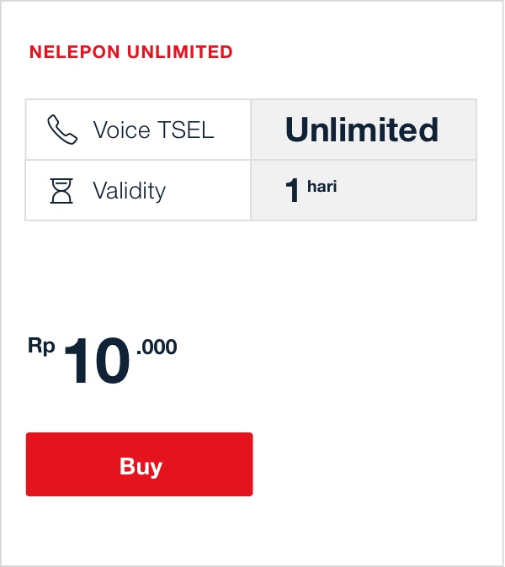Screen dimensions: 505x567
Task: Click the large 10 price number
Action: coord(97,363)
